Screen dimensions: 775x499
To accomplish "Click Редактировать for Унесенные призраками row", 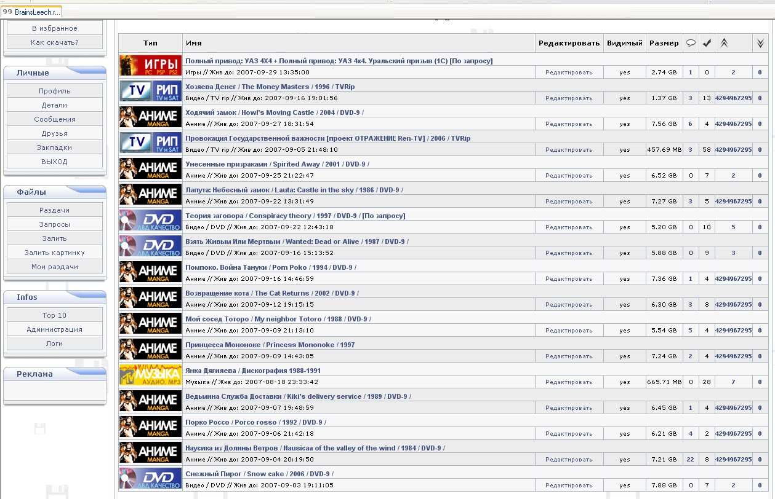I will click(569, 175).
